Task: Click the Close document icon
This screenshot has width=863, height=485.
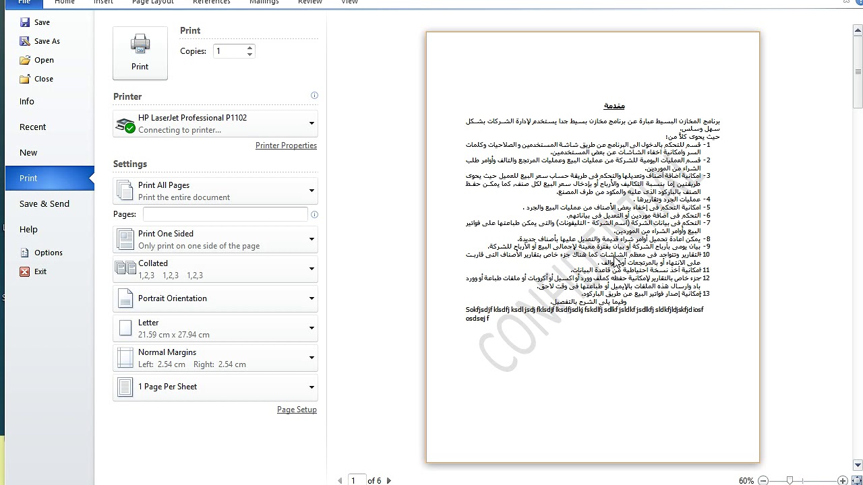Action: (x=25, y=79)
